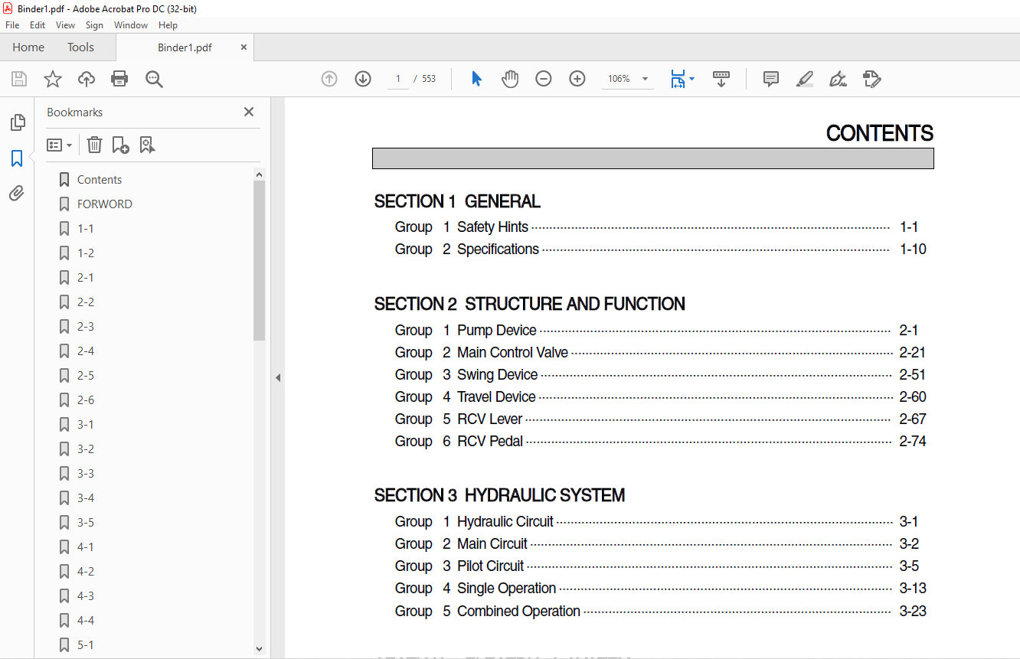
Task: Toggle Bookmarks sidebar panel icon
Action: (x=17, y=158)
